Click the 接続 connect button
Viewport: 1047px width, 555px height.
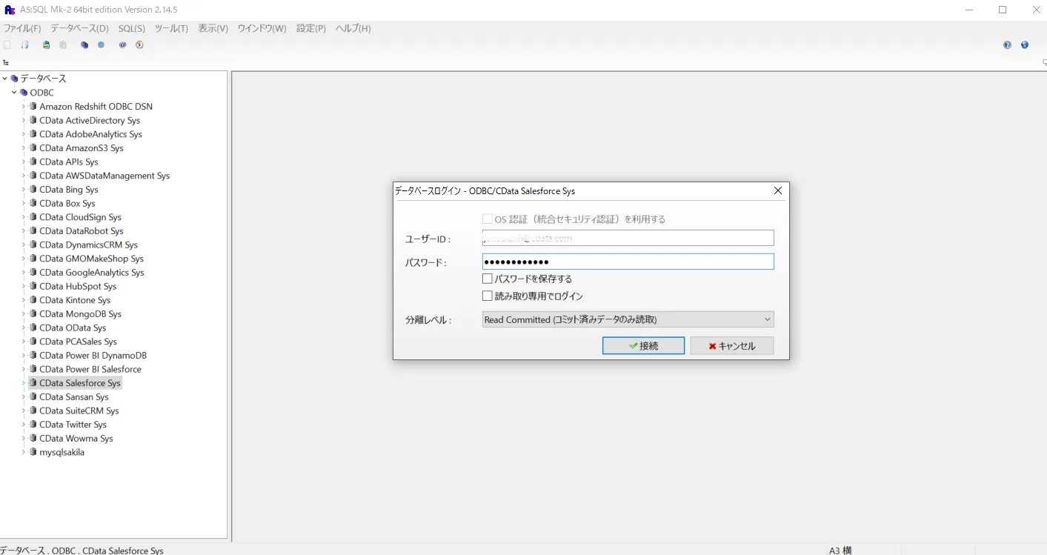click(x=643, y=345)
